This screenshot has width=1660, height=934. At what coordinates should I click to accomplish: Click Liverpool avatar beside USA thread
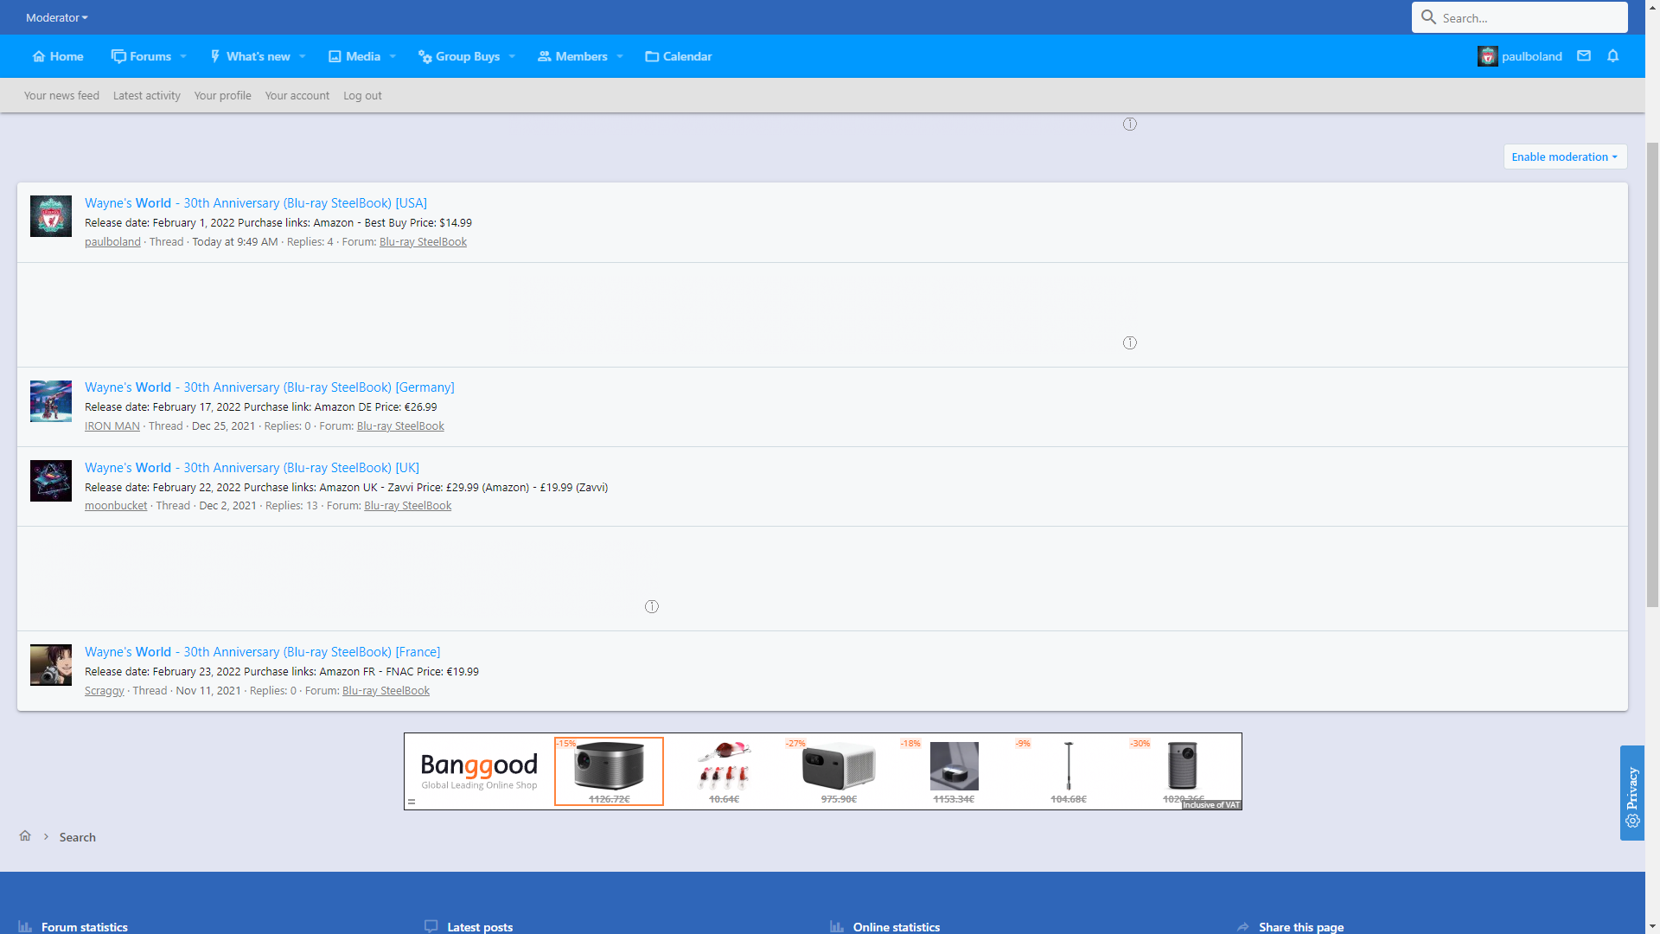tap(51, 216)
